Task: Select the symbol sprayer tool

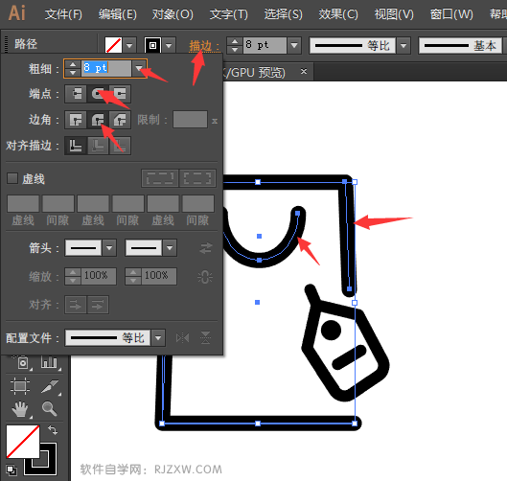Action: pos(22,363)
